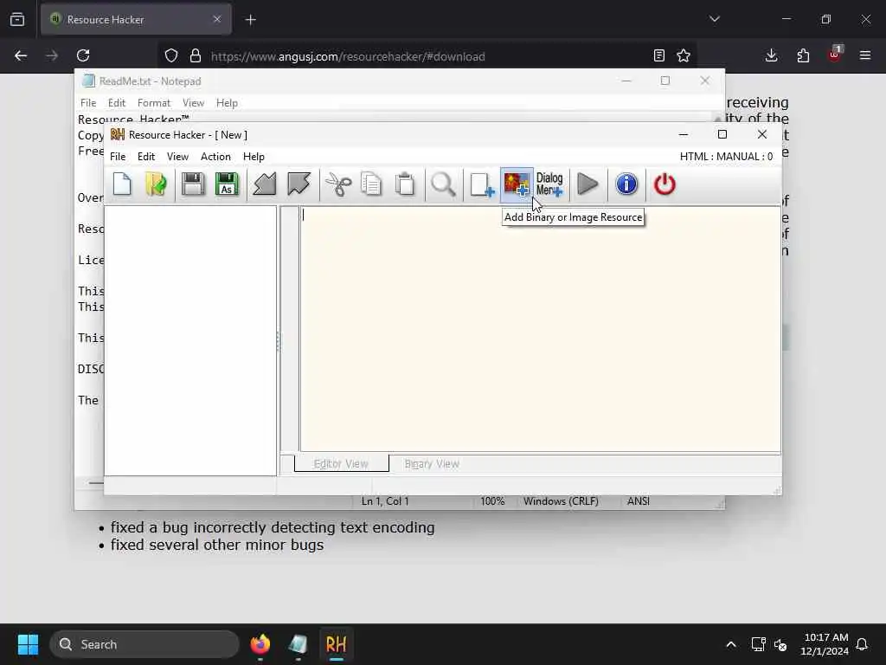The width and height of the screenshot is (886, 665).
Task: Click the Save floppy disk icon
Action: [193, 184]
